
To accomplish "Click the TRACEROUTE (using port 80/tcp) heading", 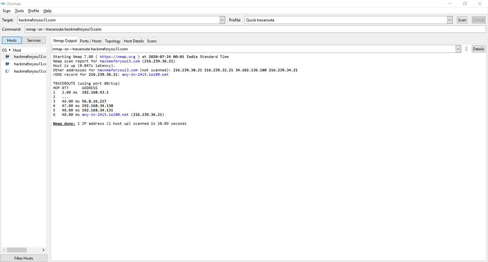I will pos(86,83).
